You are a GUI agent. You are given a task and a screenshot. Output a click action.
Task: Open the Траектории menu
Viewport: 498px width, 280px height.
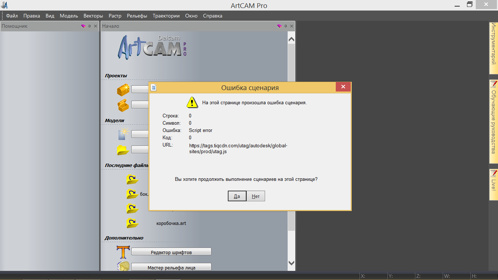pyautogui.click(x=166, y=16)
